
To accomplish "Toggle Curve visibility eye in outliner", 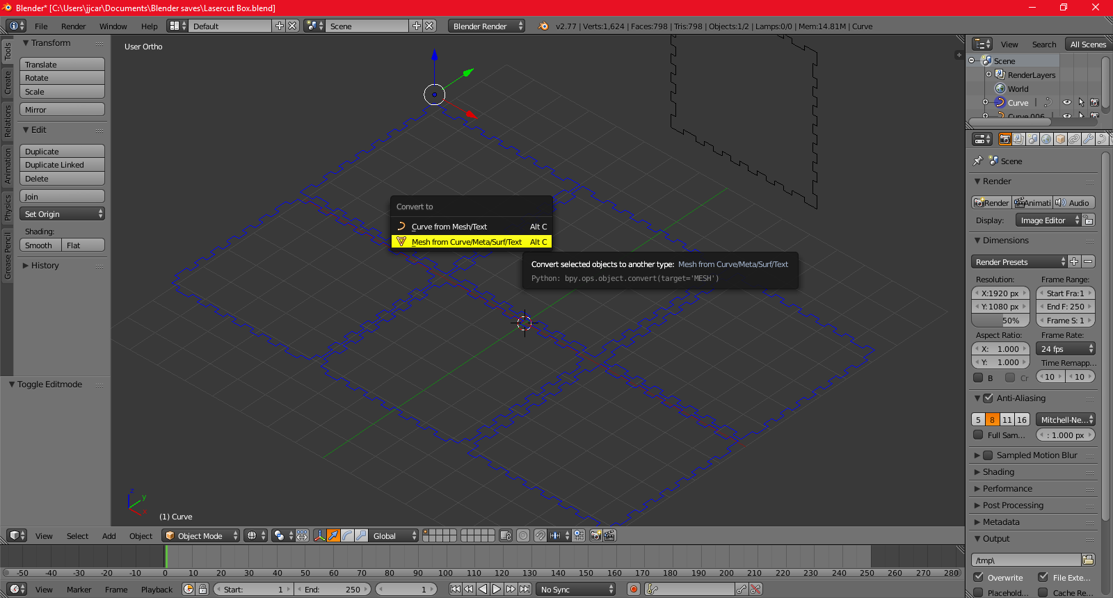I will (x=1066, y=102).
